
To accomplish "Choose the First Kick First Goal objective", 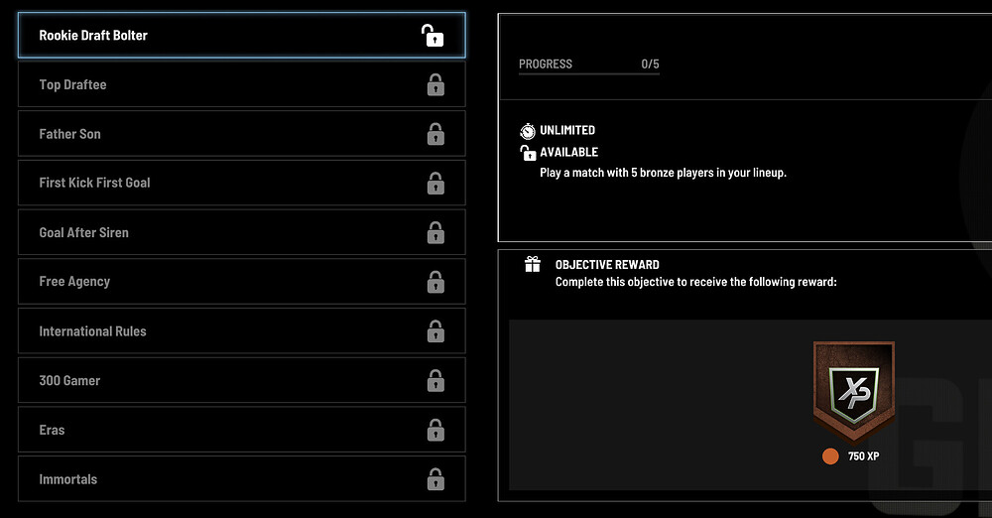I will [x=241, y=183].
